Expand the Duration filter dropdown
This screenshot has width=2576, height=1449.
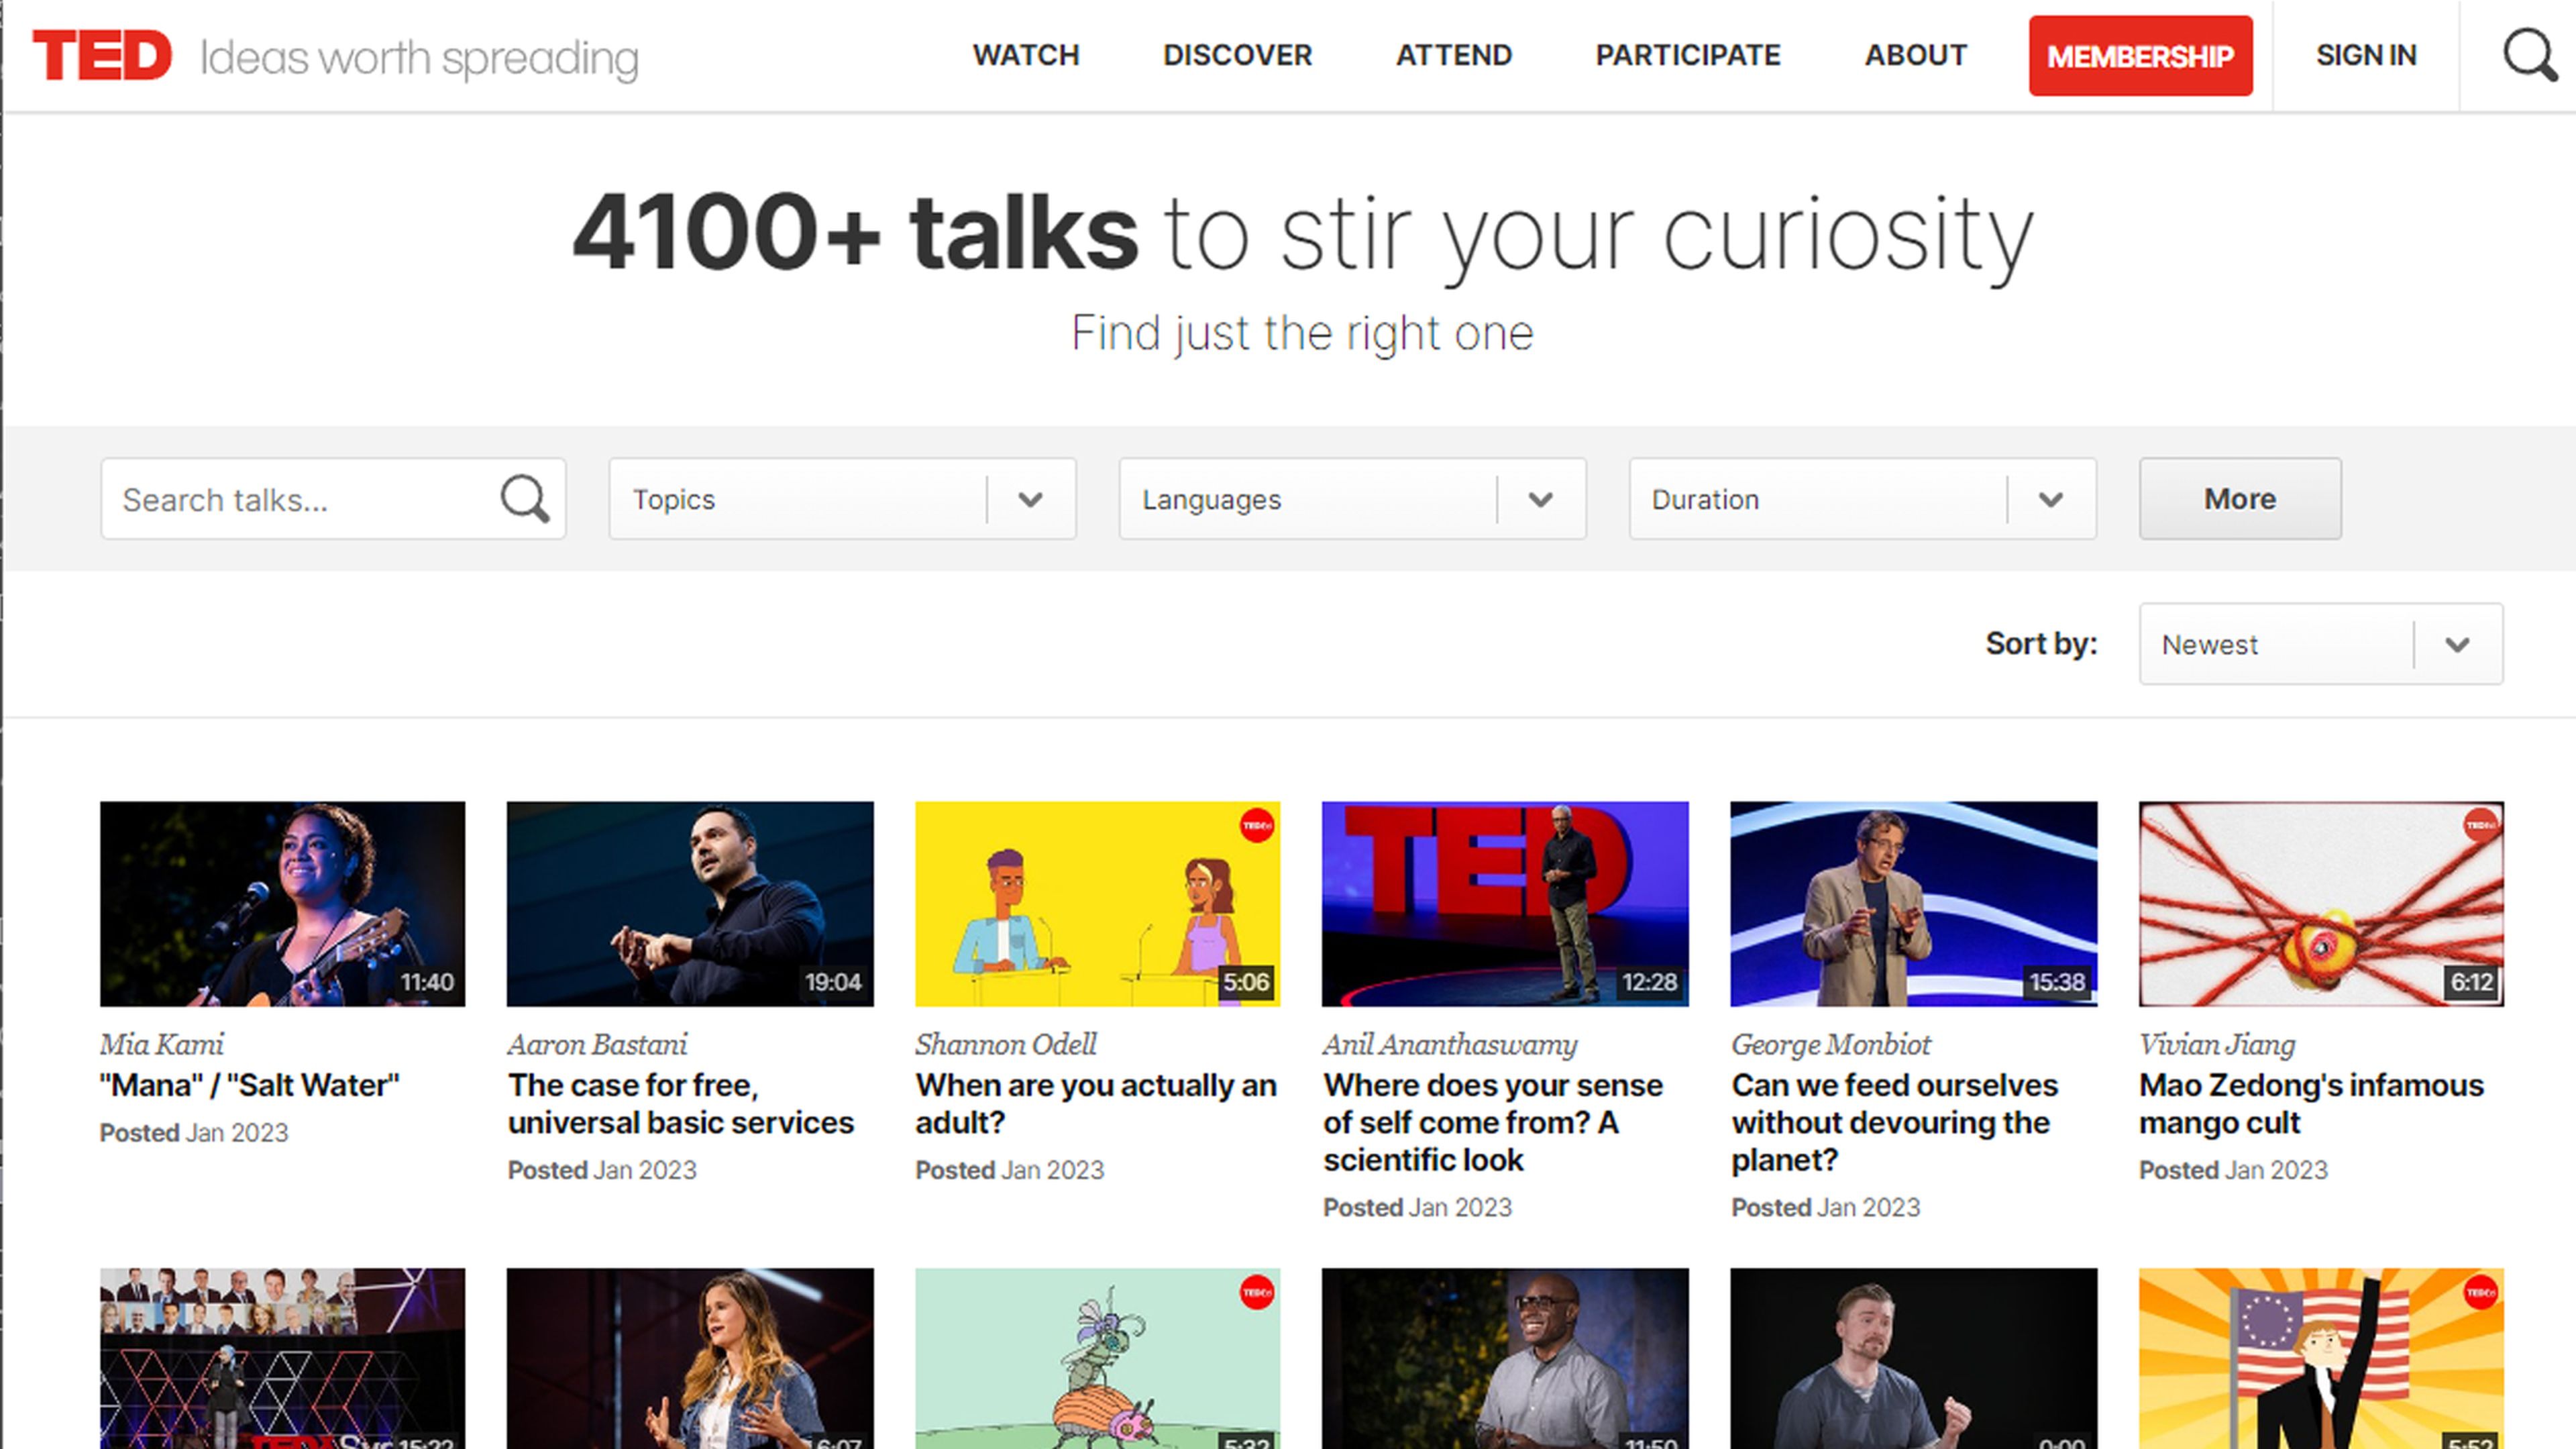(x=1862, y=499)
